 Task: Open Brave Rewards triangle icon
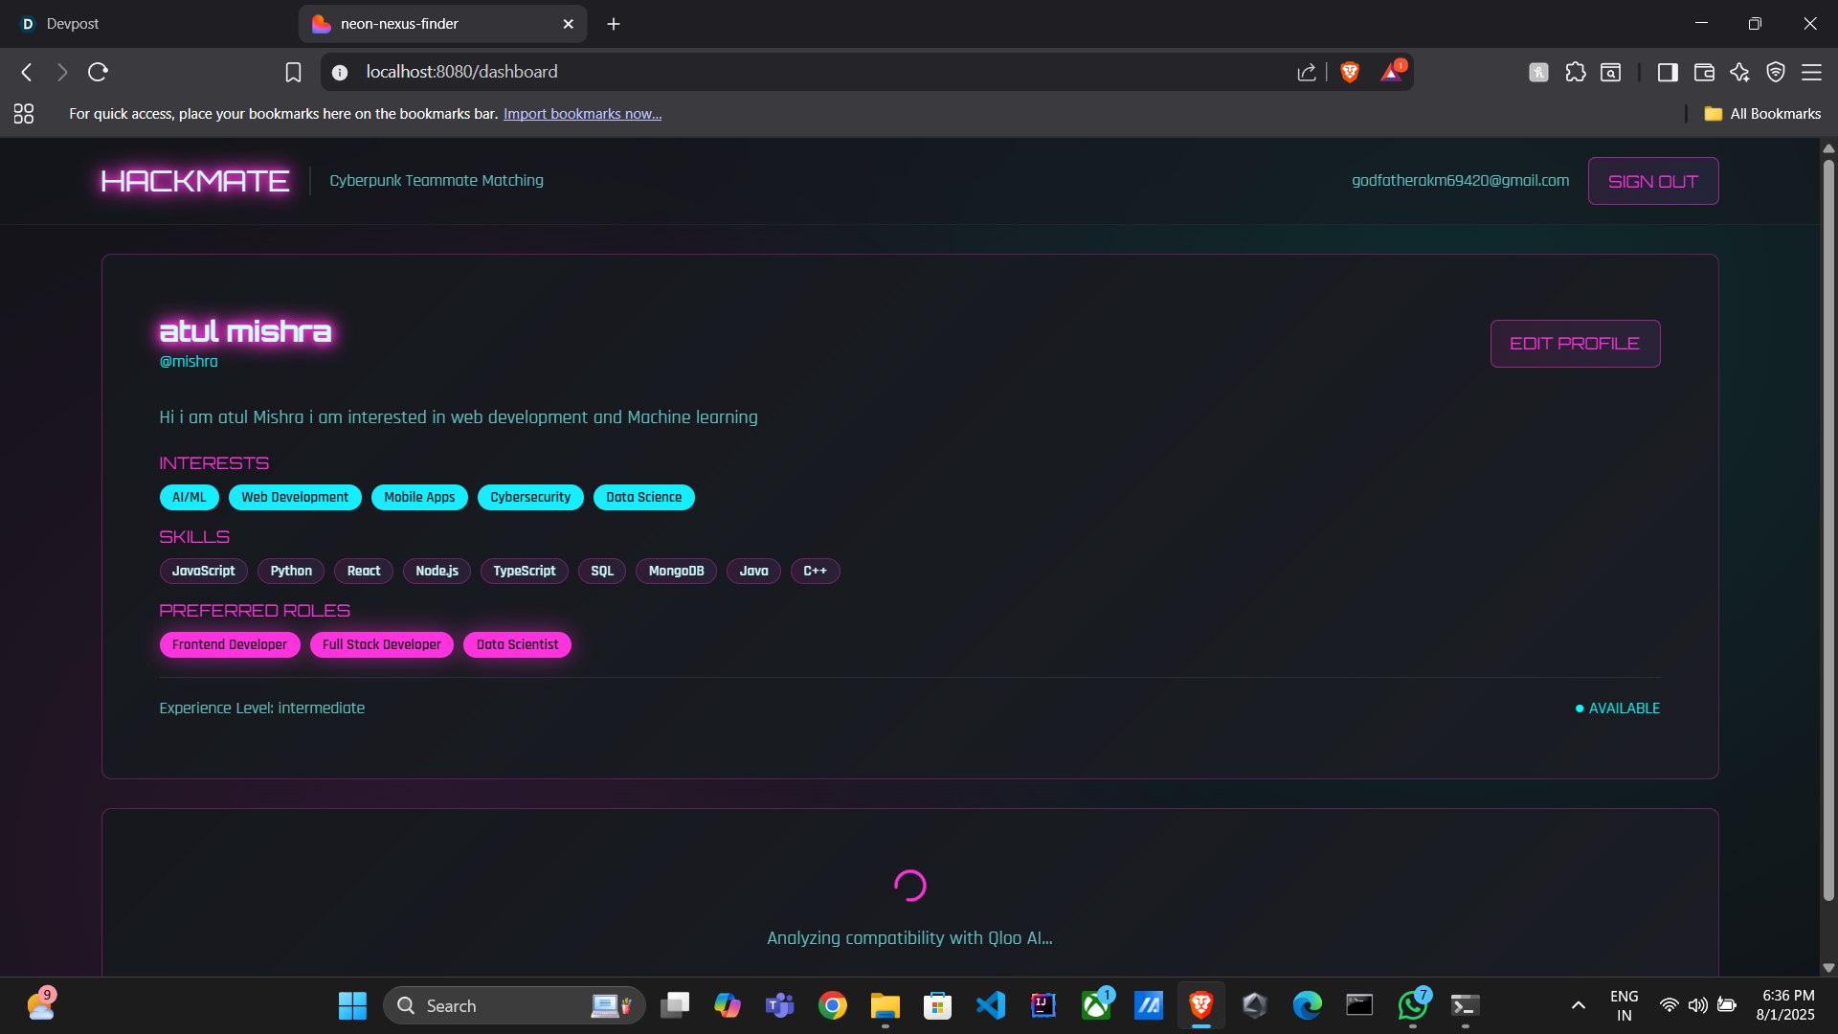tap(1391, 73)
